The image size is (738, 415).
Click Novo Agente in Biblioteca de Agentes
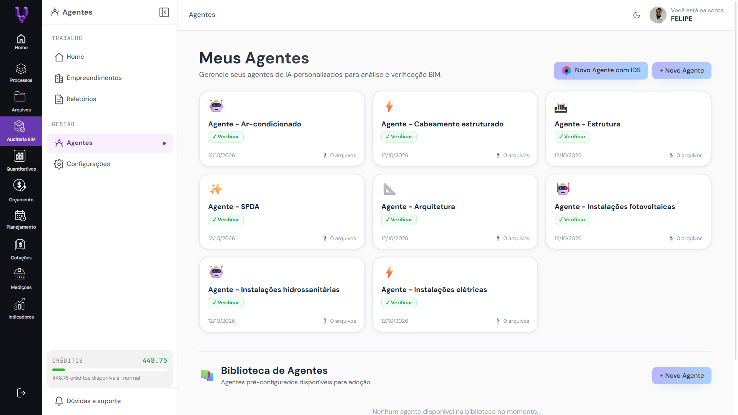[681, 376]
